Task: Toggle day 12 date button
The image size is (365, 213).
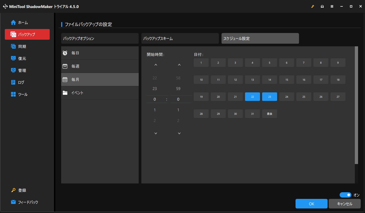Action: point(235,80)
